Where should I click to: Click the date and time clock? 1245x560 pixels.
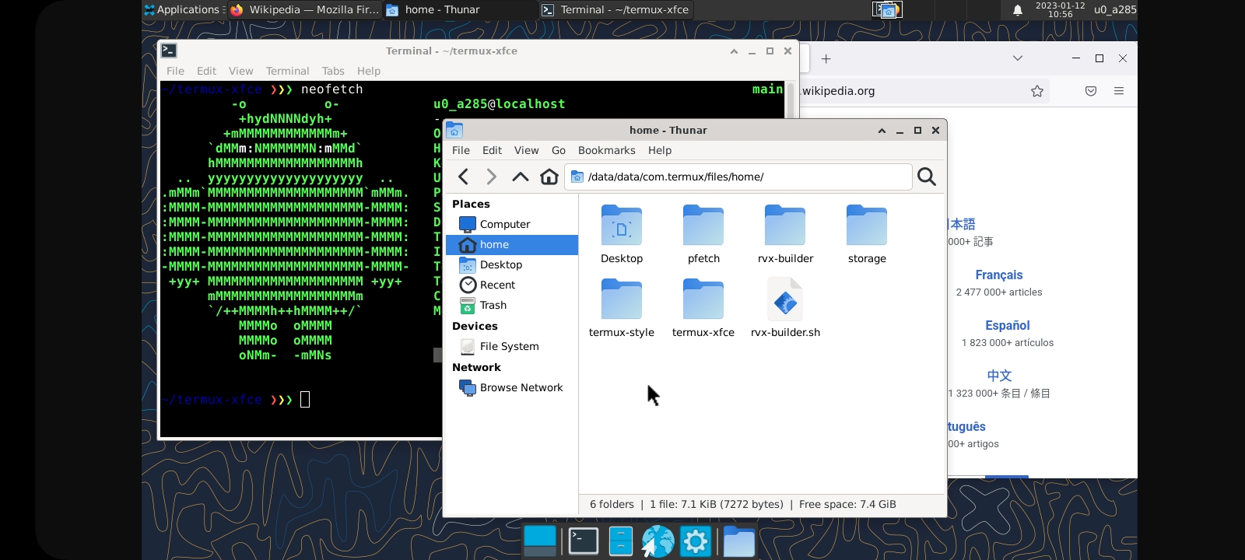click(x=1060, y=9)
